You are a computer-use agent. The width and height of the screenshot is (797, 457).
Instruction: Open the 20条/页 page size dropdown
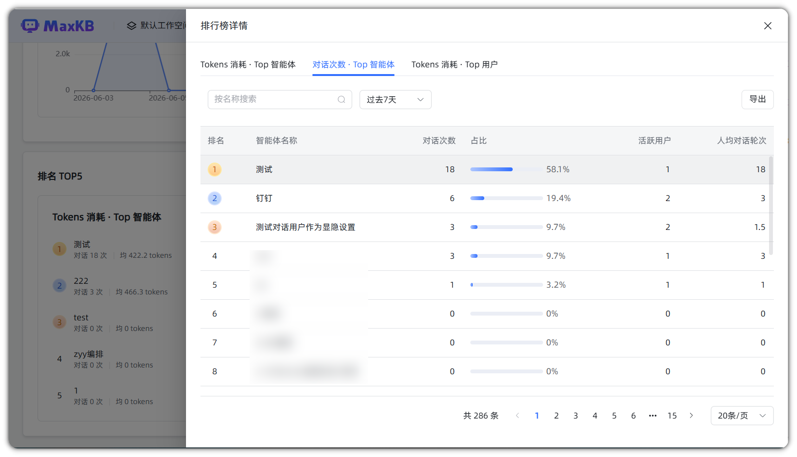pos(742,416)
